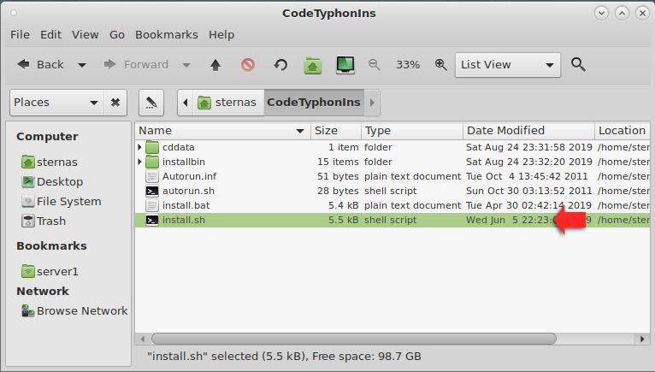Select the autorun.sh script icon
The width and height of the screenshot is (655, 372).
pyautogui.click(x=152, y=191)
